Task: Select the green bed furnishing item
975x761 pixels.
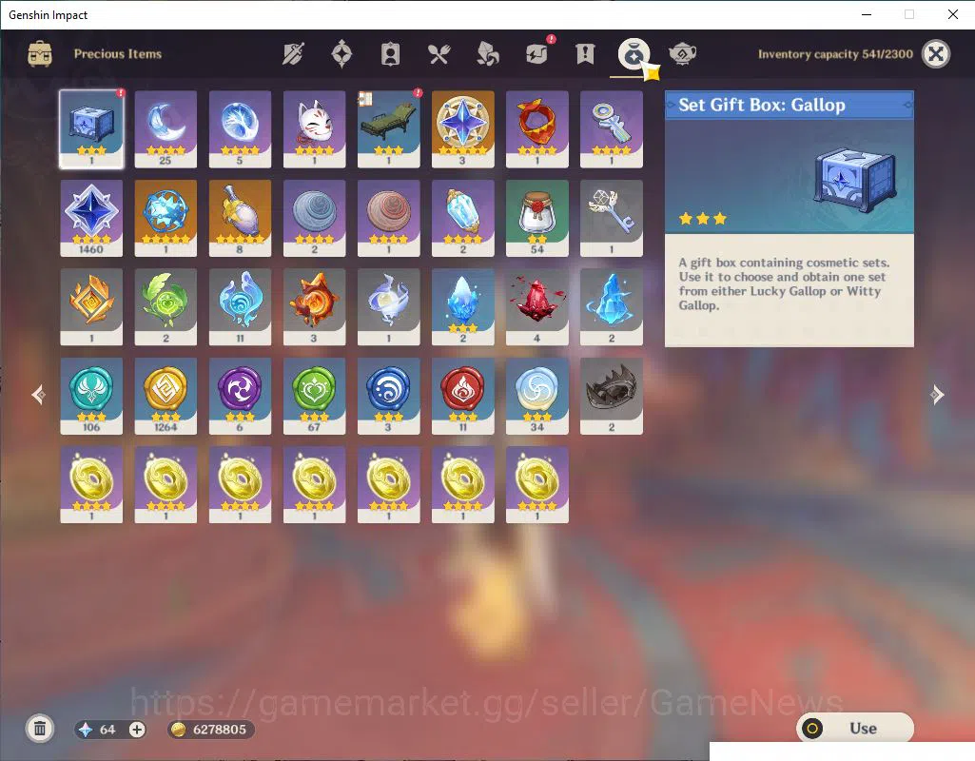Action: (389, 129)
